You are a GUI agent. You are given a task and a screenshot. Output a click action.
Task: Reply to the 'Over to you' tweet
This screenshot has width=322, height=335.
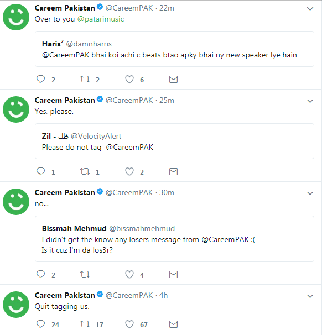[x=40, y=79]
